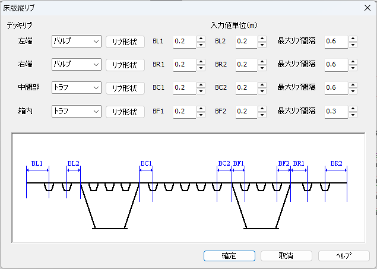Decrease BR2 value with down arrow
This screenshot has height=269, width=377.
(262, 68)
